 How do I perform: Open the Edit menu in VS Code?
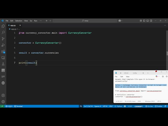tap(12, 21)
